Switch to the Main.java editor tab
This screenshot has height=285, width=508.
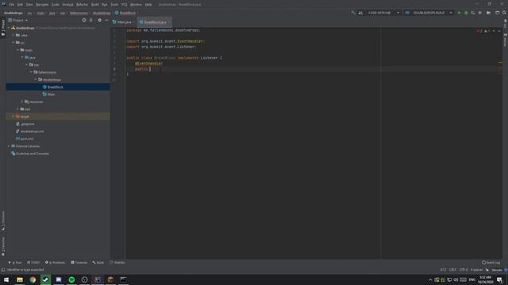(x=124, y=22)
